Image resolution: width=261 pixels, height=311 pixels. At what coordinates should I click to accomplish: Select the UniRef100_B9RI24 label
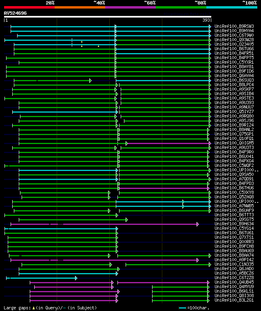click(x=234, y=125)
